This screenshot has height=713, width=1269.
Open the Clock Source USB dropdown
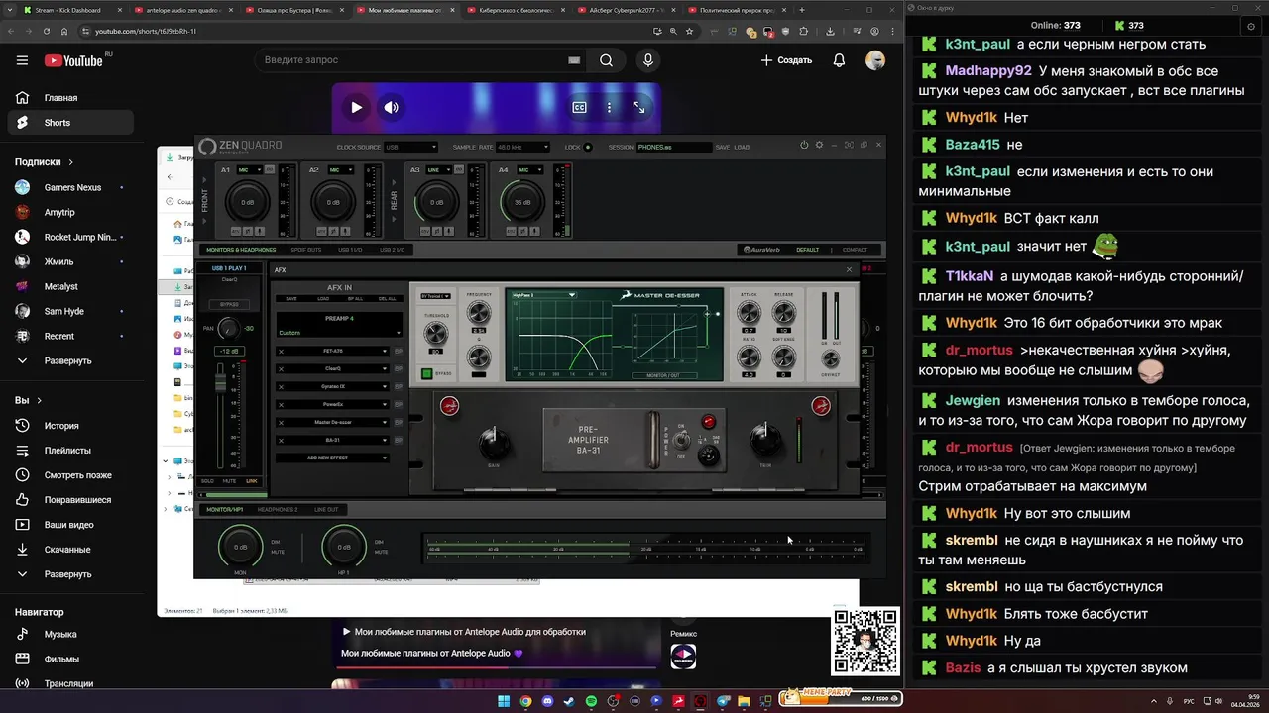[410, 147]
